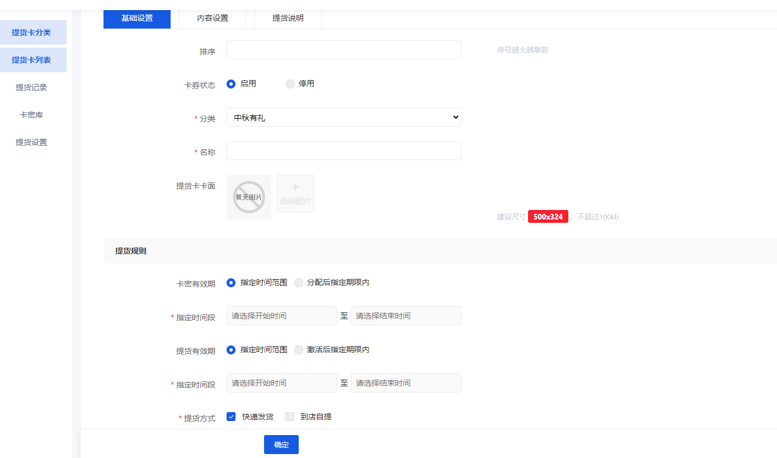Select the 停用 card status radio
Screen dimensions: 777x458
[x=290, y=84]
